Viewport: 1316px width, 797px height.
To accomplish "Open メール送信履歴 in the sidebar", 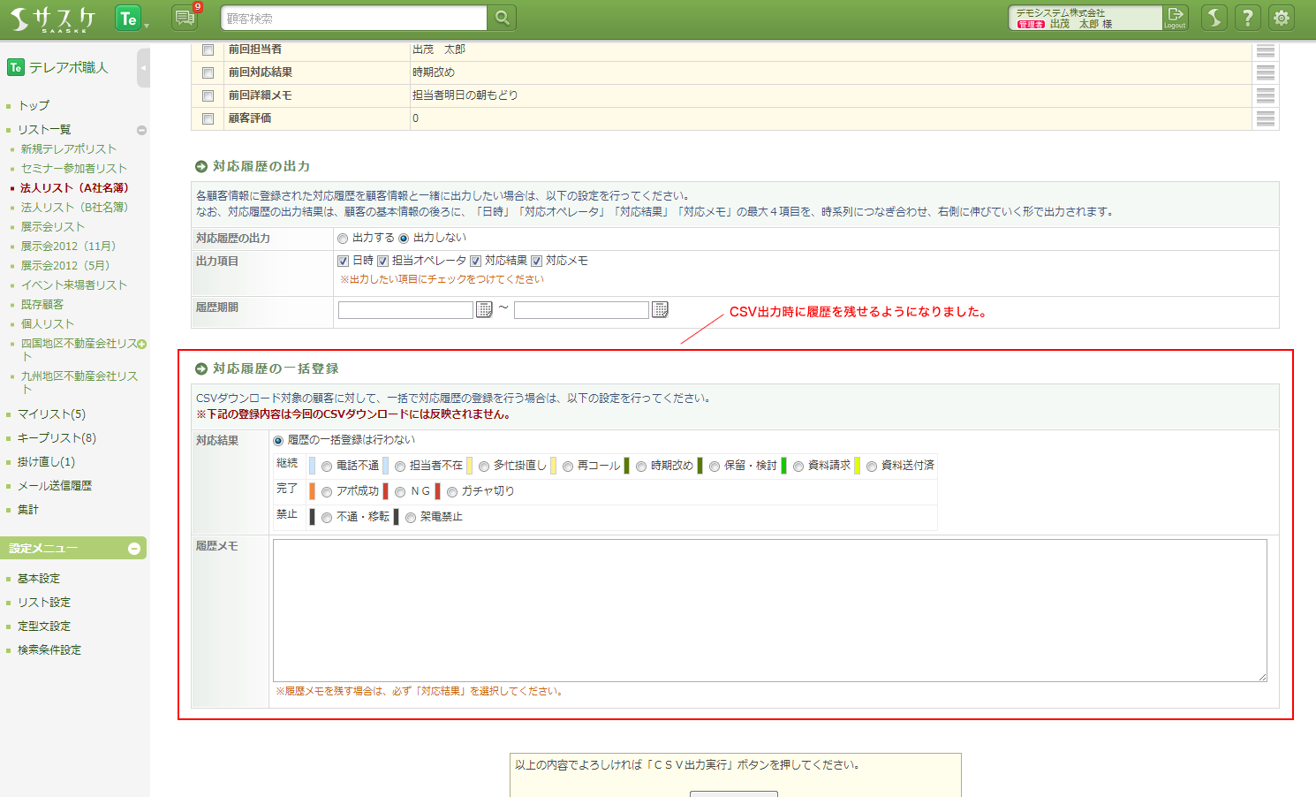I will [55, 486].
